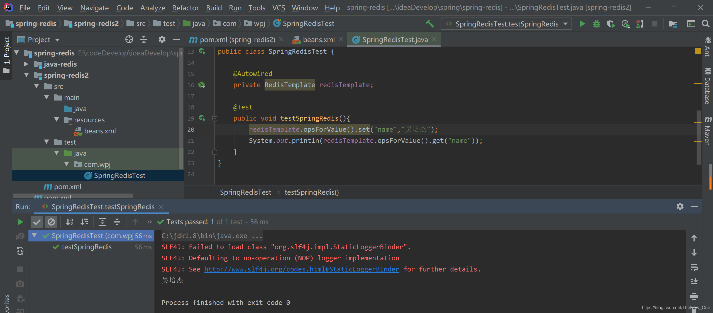Hide the Project panel with minus icon
This screenshot has width=713, height=313.
pos(176,40)
